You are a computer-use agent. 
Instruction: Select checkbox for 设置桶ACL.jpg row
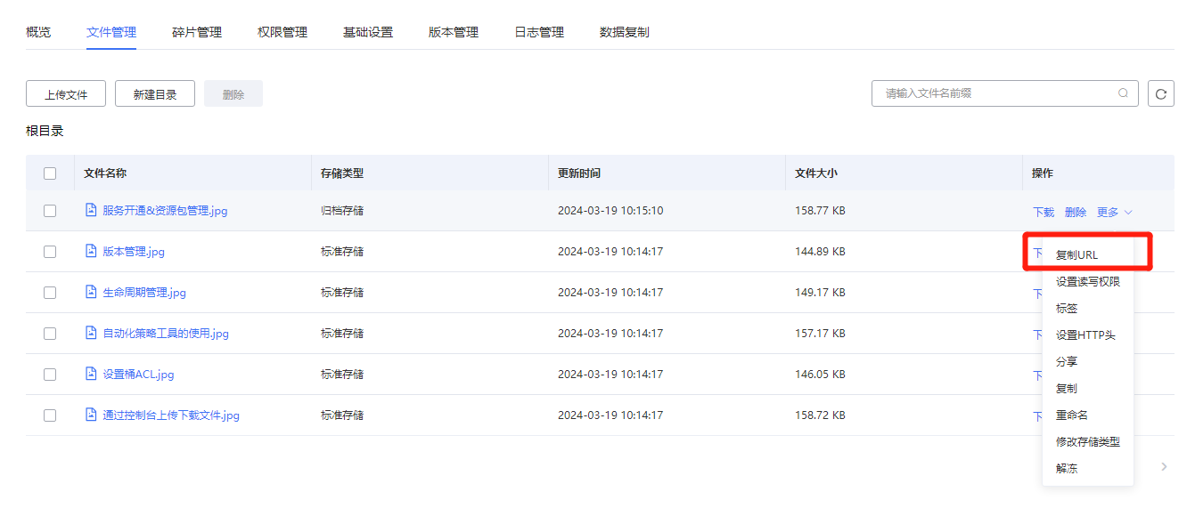(x=50, y=375)
